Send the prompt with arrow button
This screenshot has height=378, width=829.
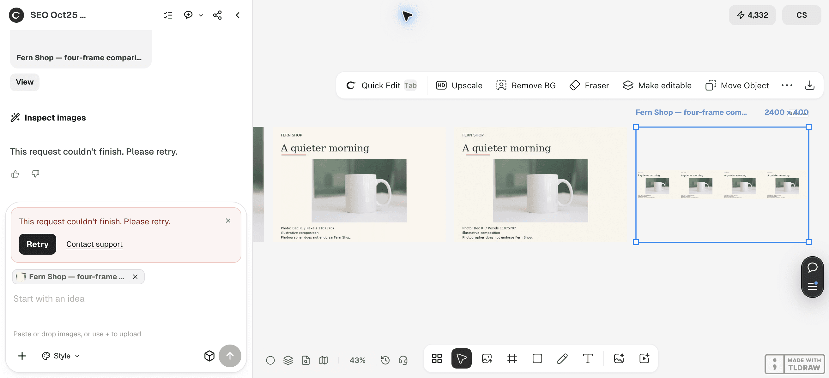(230, 356)
